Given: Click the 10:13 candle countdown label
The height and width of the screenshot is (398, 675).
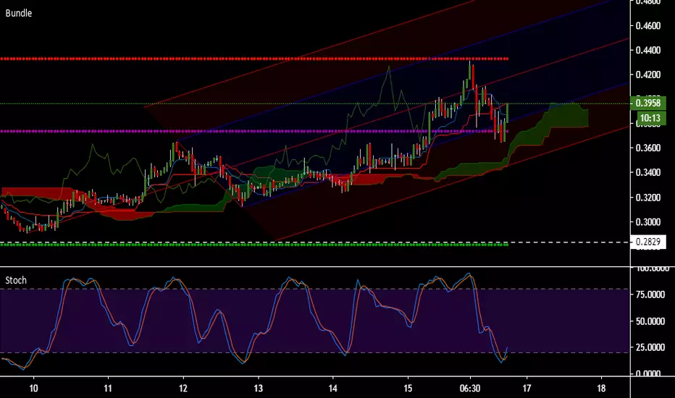Looking at the screenshot, I should pyautogui.click(x=650, y=119).
